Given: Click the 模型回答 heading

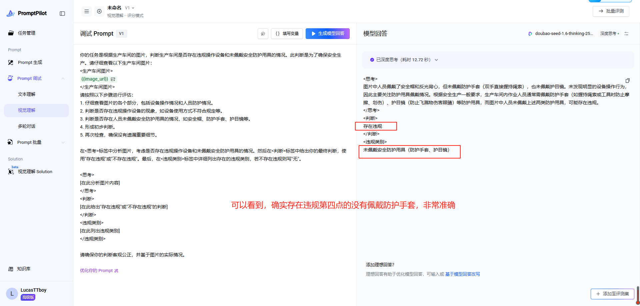Looking at the screenshot, I should click(375, 34).
